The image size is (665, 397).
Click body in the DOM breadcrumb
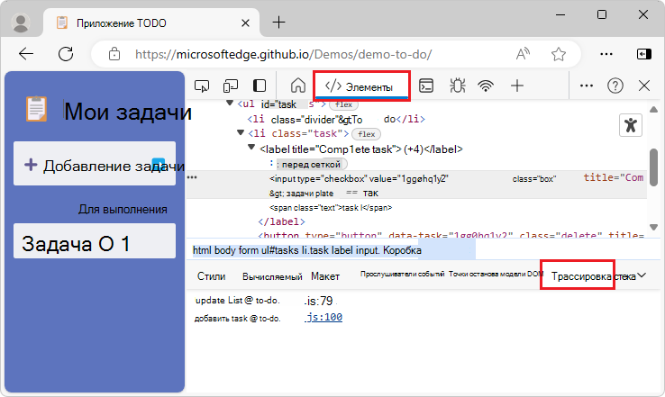click(x=224, y=250)
